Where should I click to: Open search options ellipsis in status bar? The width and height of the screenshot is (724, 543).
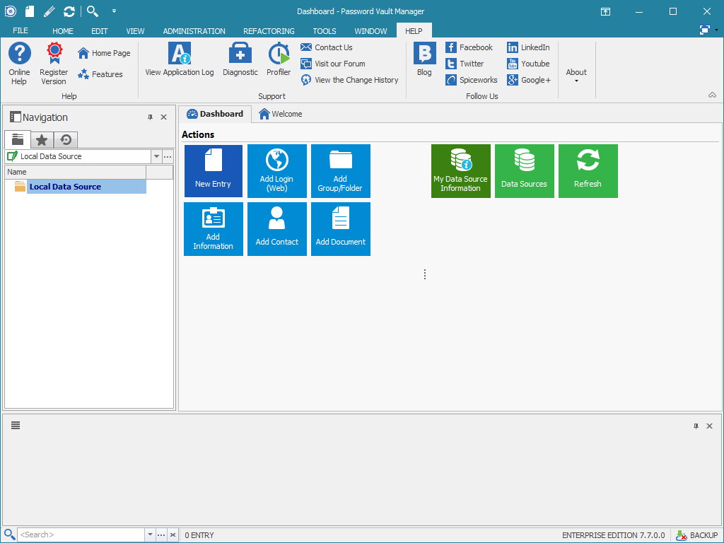coord(161,535)
